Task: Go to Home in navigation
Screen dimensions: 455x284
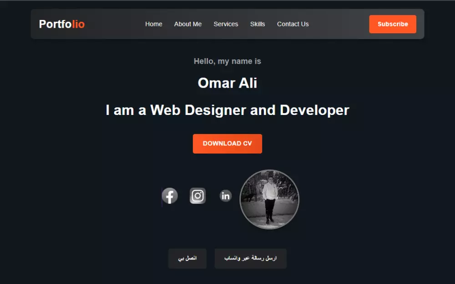Action: point(153,24)
